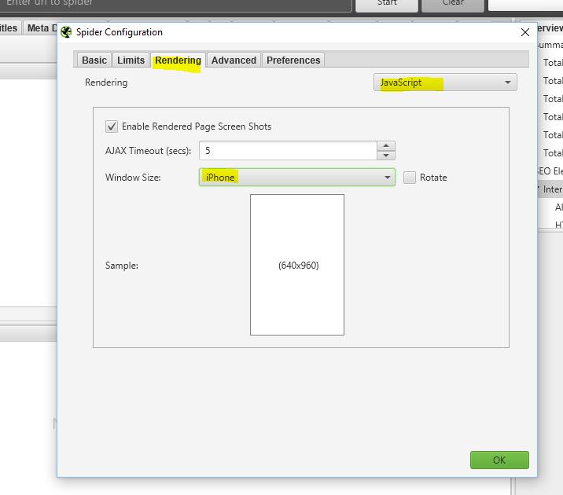Viewport: 563px width, 495px height.
Task: Increase AJAX Timeout with up arrow
Action: pyautogui.click(x=385, y=145)
